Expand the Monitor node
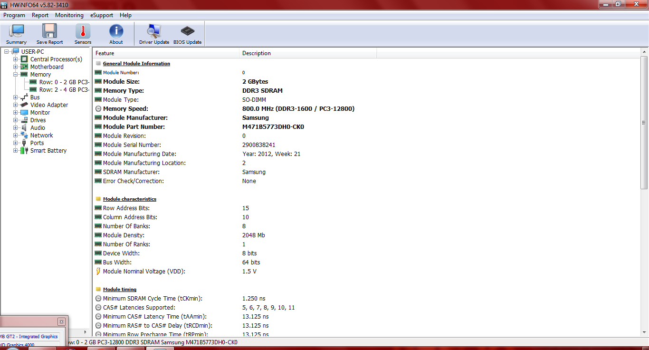 point(16,112)
